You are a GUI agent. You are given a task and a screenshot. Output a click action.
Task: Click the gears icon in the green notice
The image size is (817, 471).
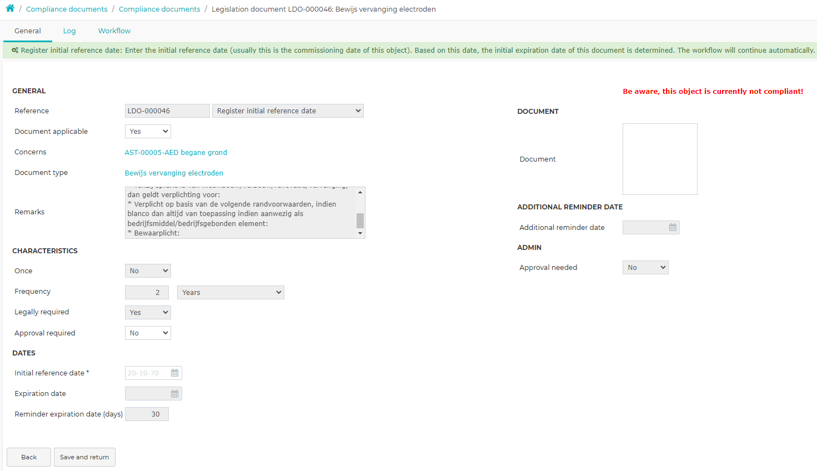point(15,50)
